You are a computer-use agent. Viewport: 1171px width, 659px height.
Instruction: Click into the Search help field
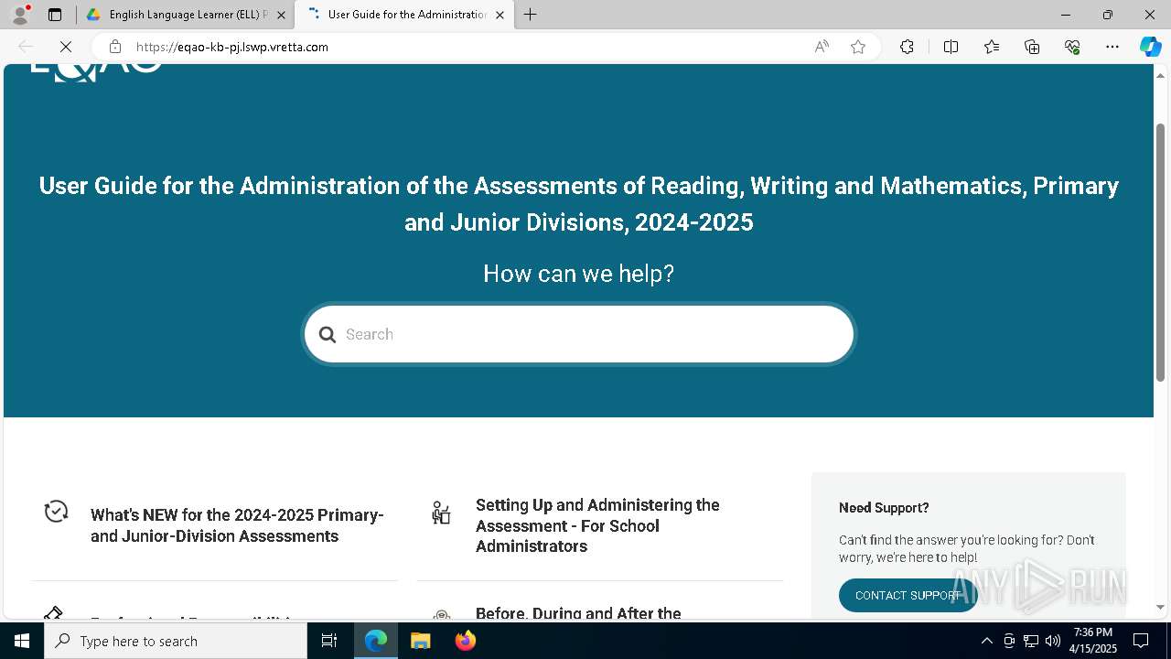click(579, 334)
